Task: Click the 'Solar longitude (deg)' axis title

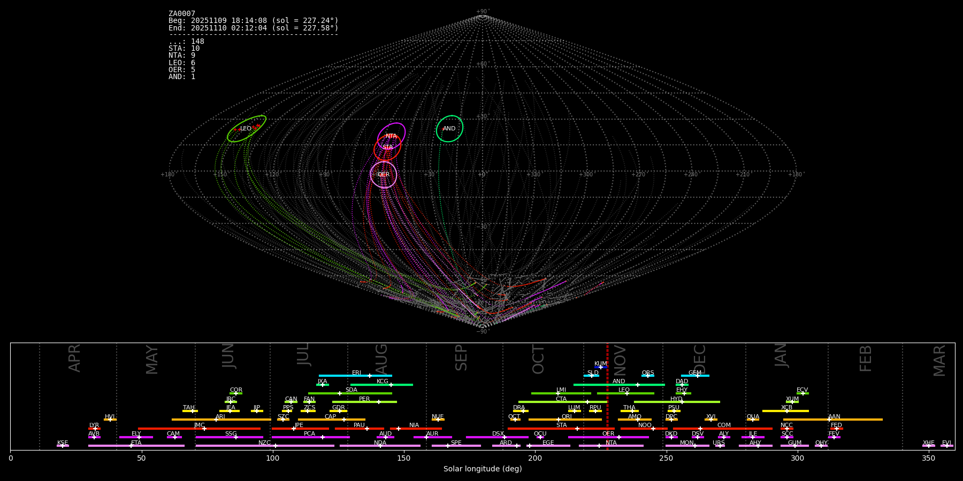Action: point(483,469)
